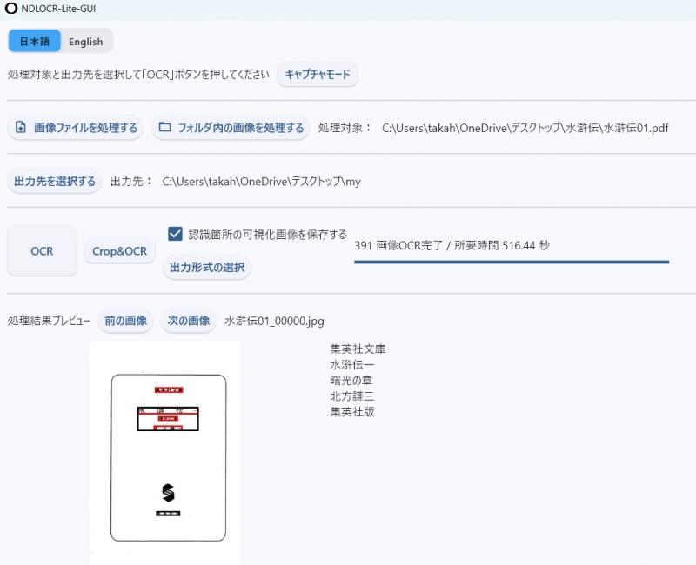Click the 処理対象 path ending in 水滸伝01.pdf
Screen dimensions: 696x565
tap(525, 128)
